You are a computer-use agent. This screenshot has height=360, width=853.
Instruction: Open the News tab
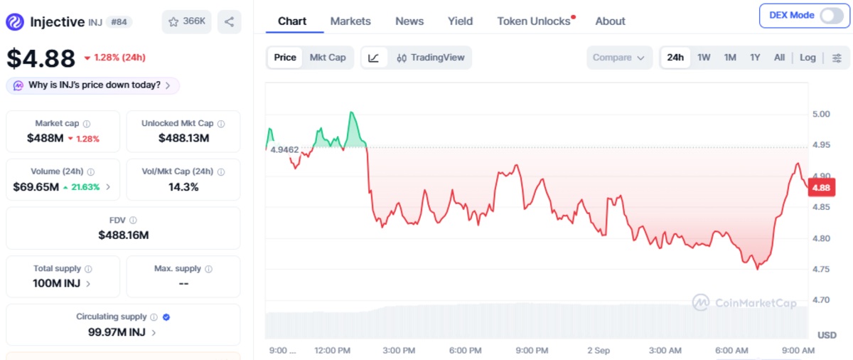(x=409, y=21)
